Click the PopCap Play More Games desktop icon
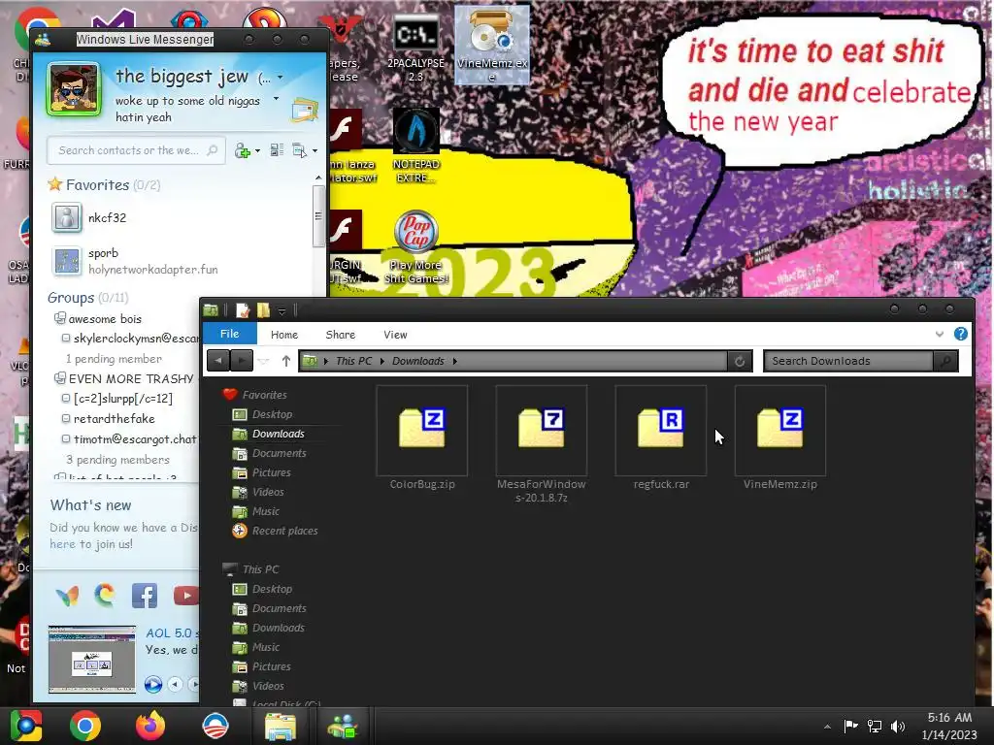 pyautogui.click(x=415, y=247)
